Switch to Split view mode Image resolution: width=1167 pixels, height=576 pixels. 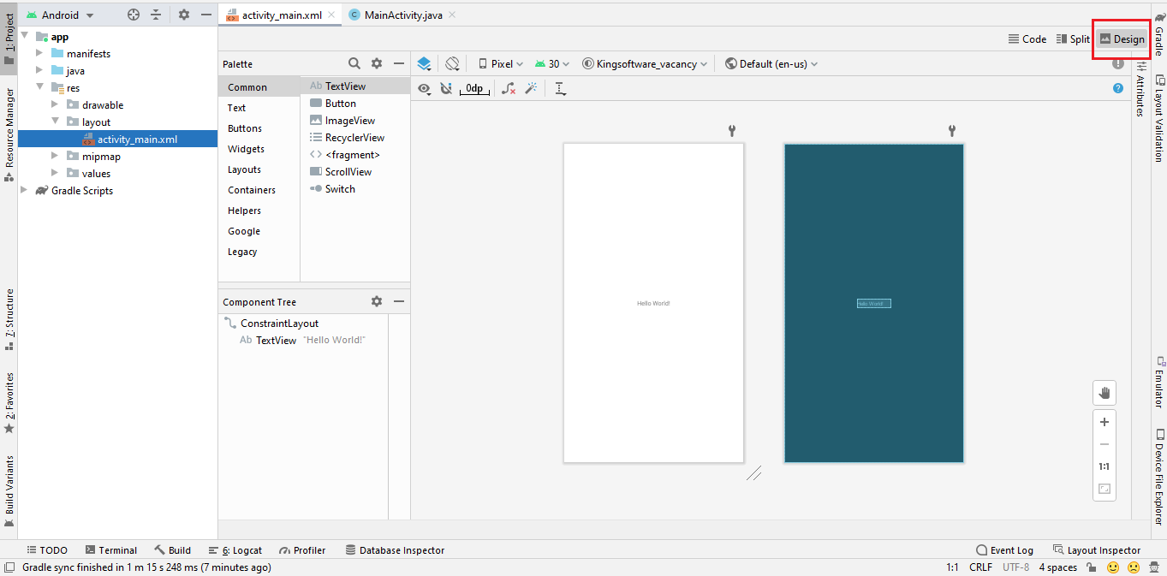point(1073,39)
